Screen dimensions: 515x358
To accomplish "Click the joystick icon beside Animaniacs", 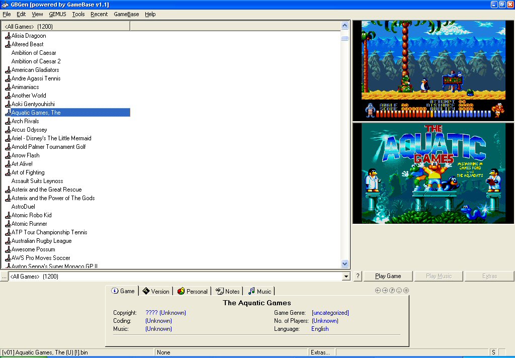I will pyautogui.click(x=8, y=87).
